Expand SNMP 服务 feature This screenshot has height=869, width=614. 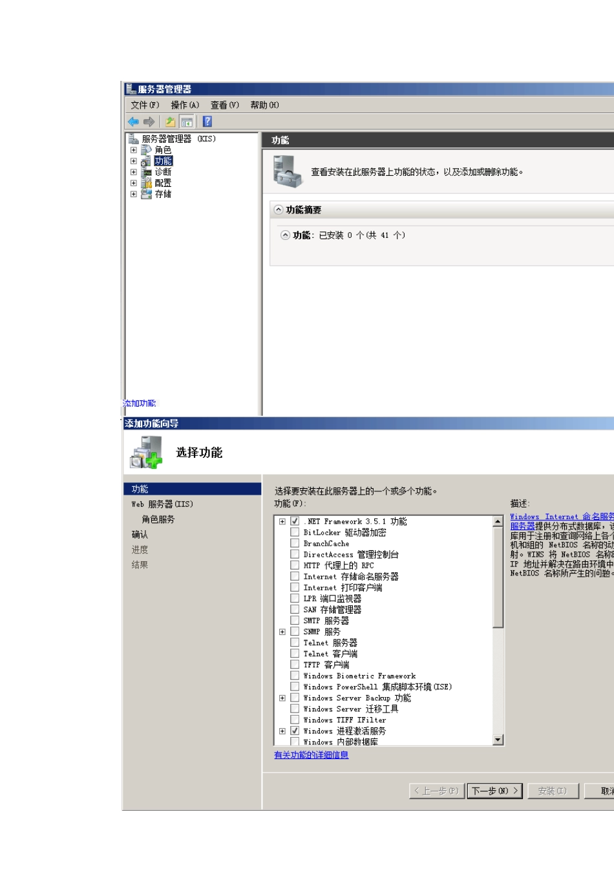[x=282, y=632]
